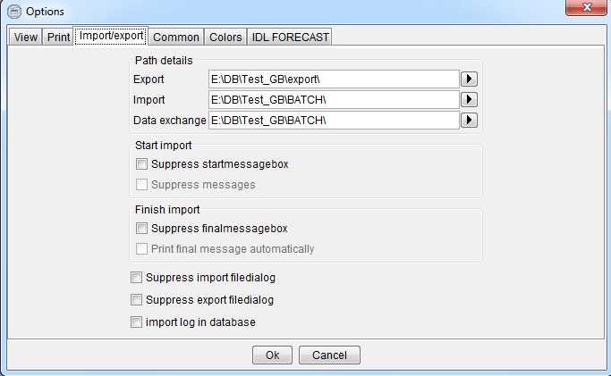Viewport: 611px width, 376px height.
Task: Enable import log in database
Action: tap(136, 322)
